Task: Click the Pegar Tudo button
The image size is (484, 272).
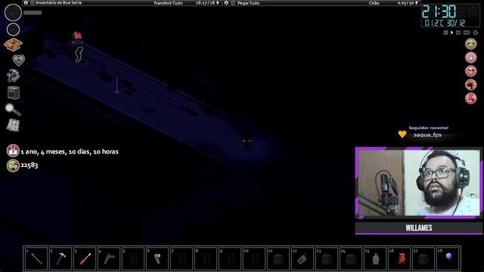Action: [x=249, y=3]
